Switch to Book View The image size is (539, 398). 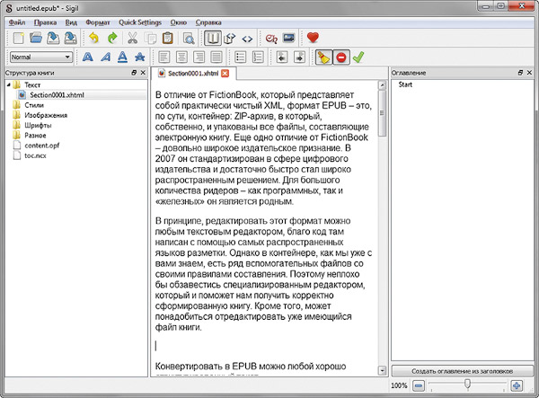coord(212,38)
